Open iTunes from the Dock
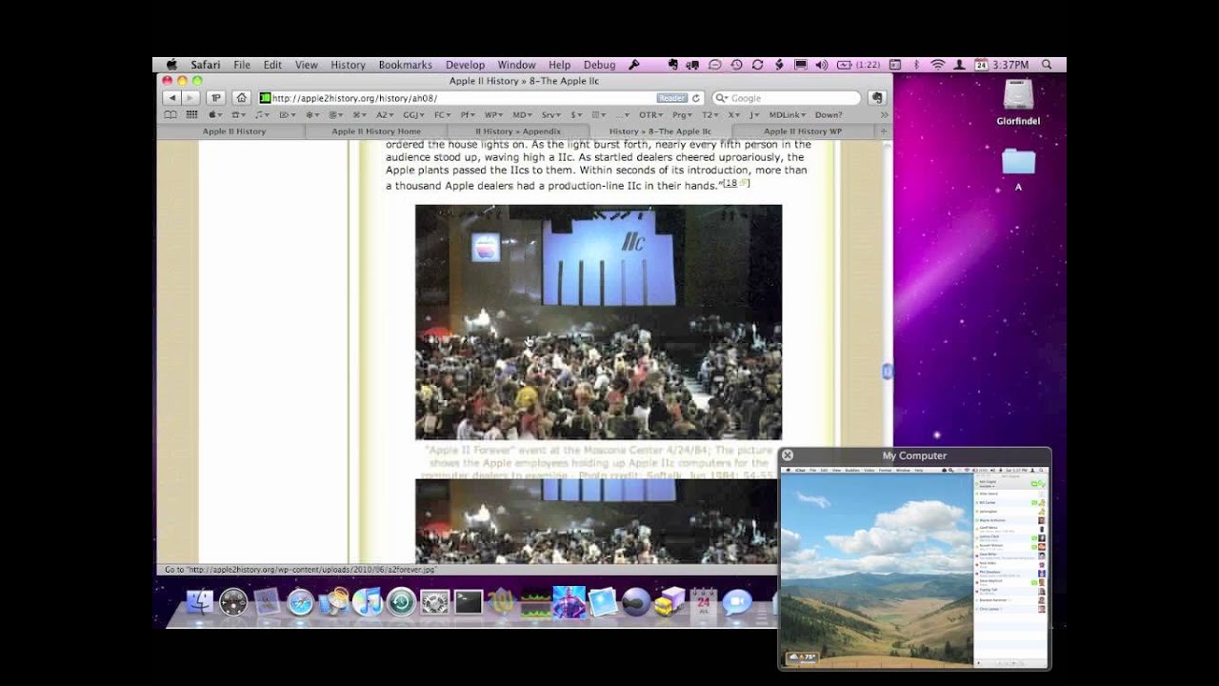The image size is (1219, 686). 367,602
